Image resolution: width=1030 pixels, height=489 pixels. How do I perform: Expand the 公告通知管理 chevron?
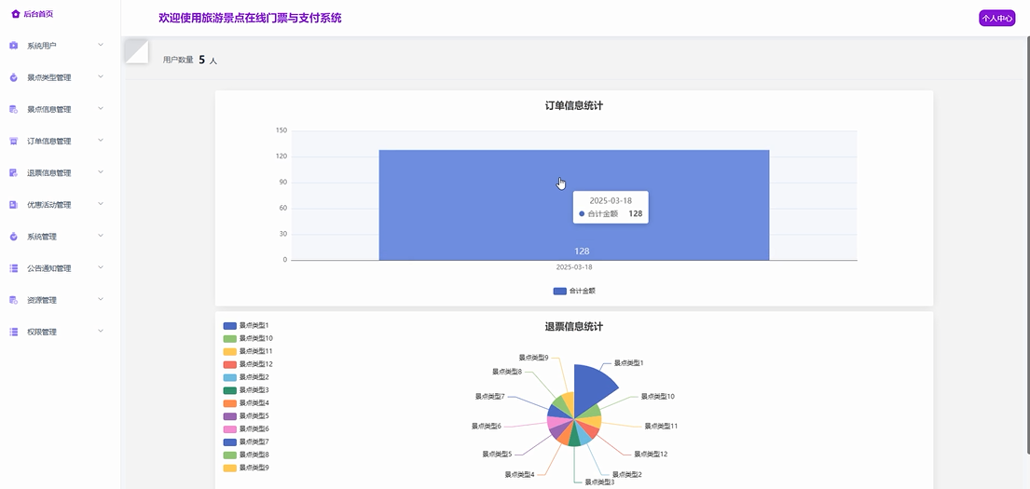[101, 268]
